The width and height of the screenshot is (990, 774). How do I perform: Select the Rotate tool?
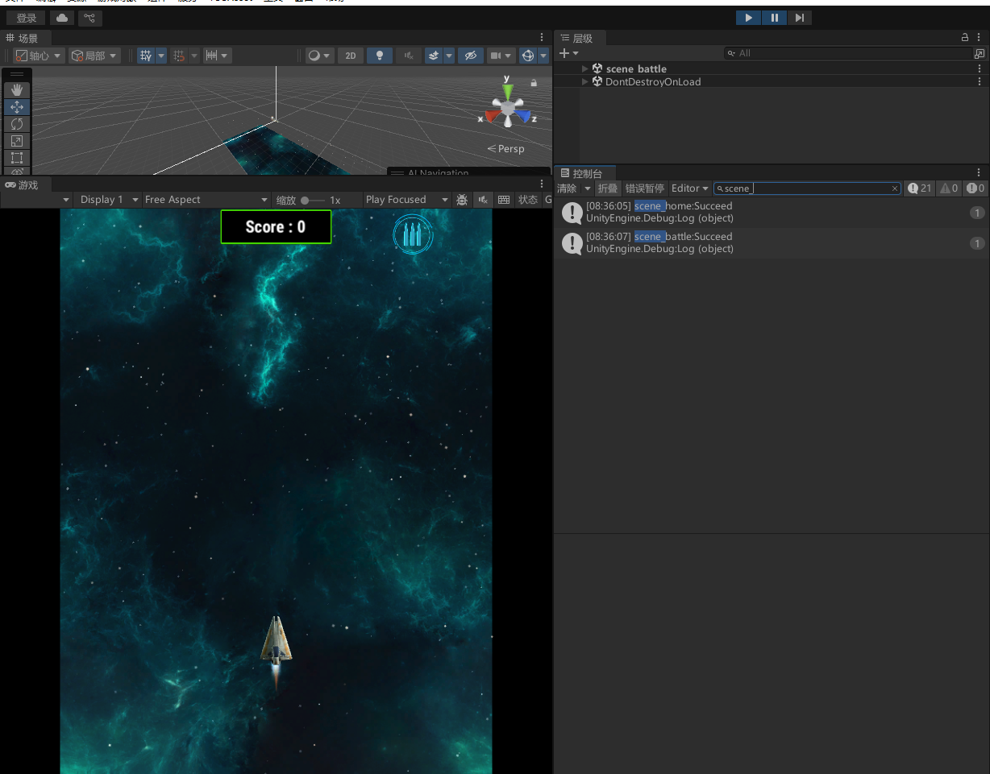tap(17, 124)
